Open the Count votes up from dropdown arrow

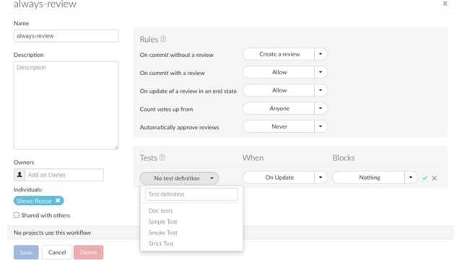[x=321, y=108]
